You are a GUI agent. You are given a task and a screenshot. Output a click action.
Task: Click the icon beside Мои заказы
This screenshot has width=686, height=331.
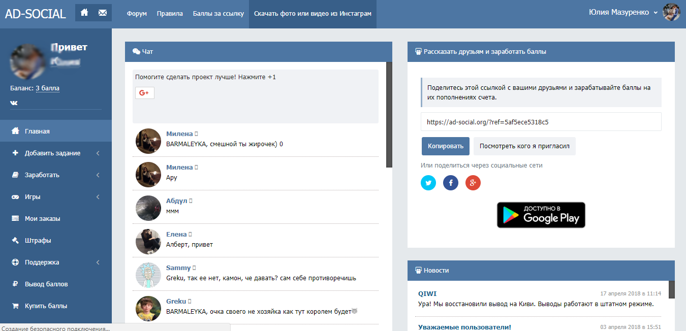coord(15,219)
